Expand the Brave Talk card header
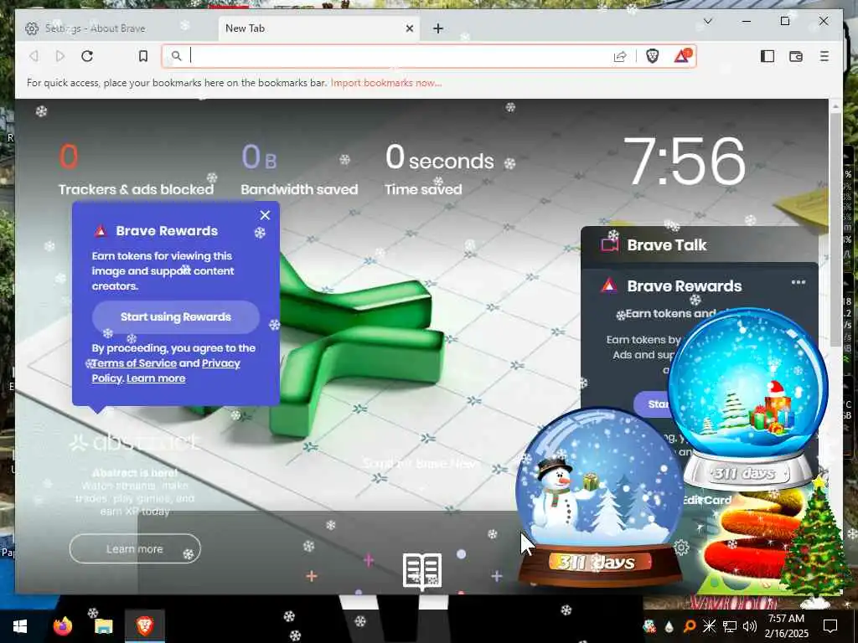 700,245
